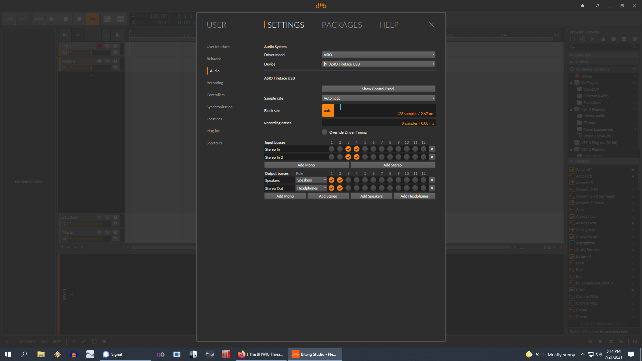
Task: Open the Plug-ins settings section
Action: [213, 131]
